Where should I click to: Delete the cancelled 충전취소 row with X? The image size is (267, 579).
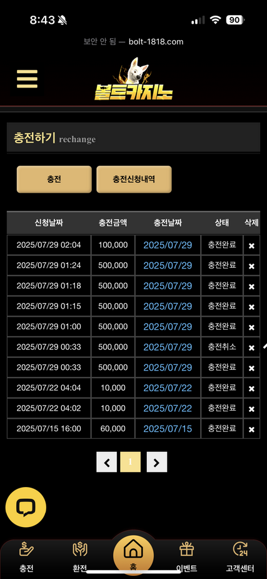coord(251,348)
